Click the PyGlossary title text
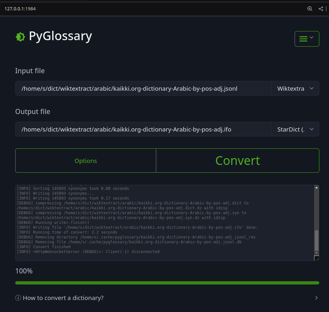 click(x=60, y=36)
